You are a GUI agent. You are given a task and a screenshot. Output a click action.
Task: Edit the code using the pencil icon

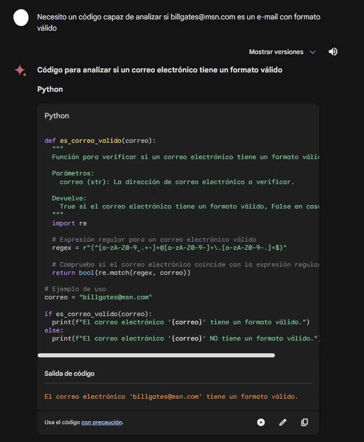pyautogui.click(x=283, y=422)
